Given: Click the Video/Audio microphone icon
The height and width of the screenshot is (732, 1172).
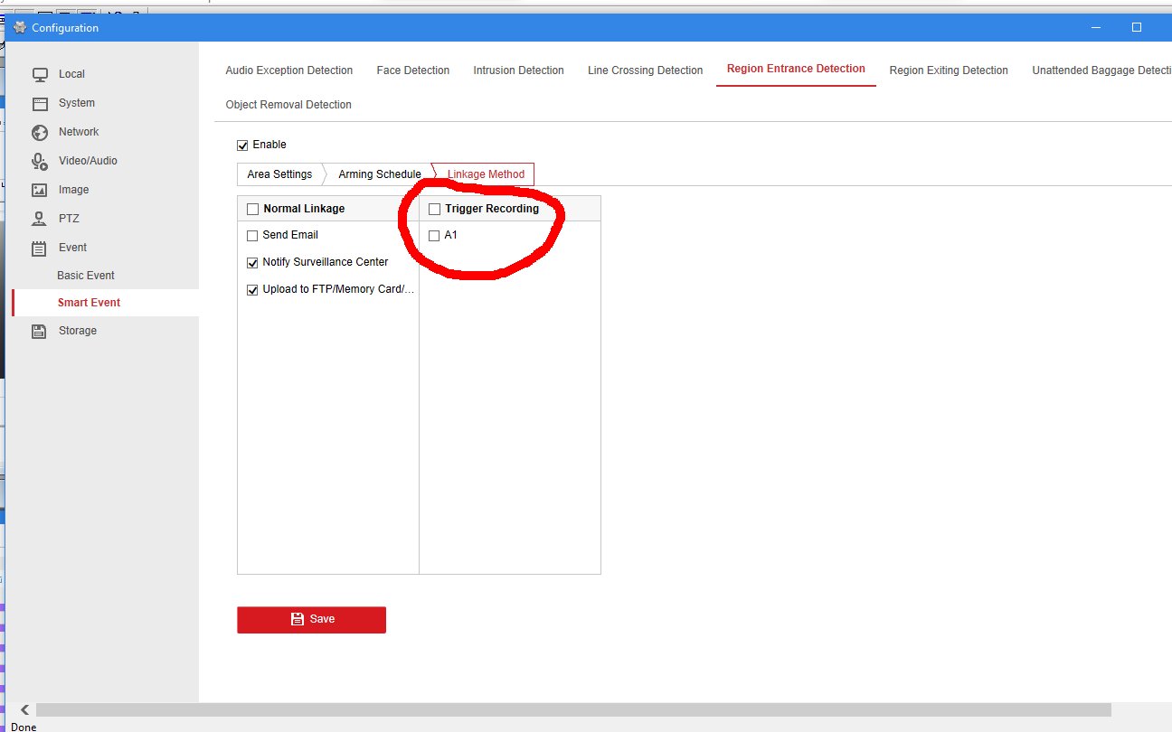Looking at the screenshot, I should point(40,161).
